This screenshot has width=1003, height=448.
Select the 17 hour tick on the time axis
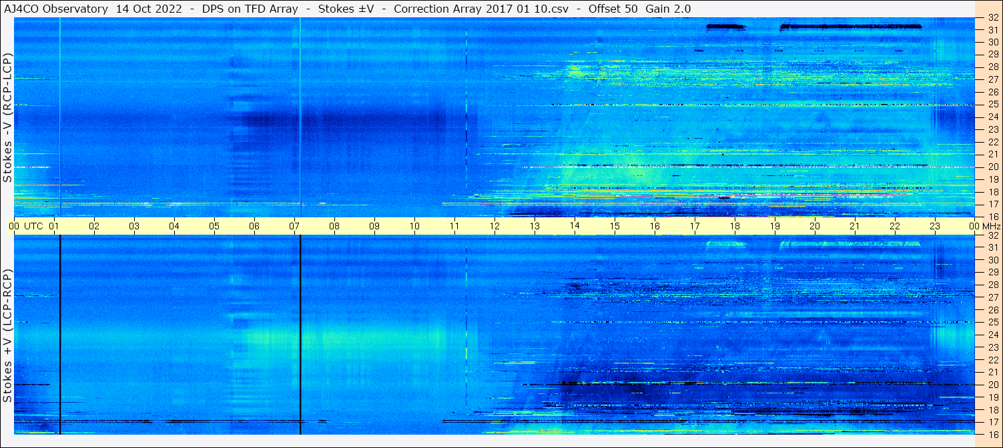[695, 226]
